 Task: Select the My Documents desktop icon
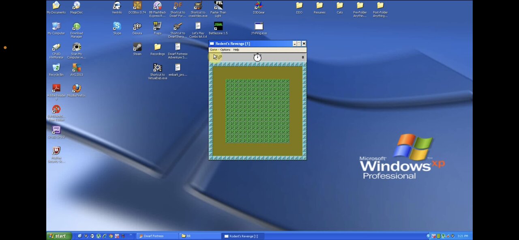click(x=56, y=8)
